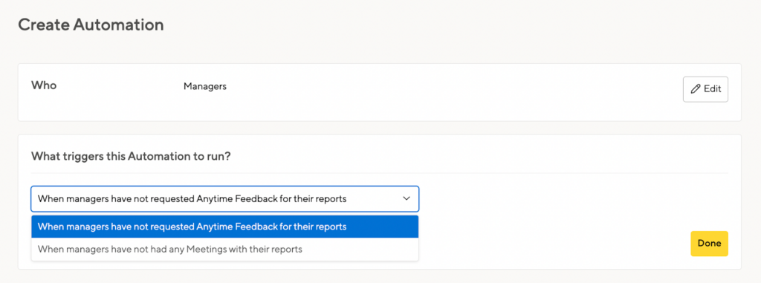Toggle the trigger dropdown's down arrow
This screenshot has height=283, width=761.
point(407,198)
